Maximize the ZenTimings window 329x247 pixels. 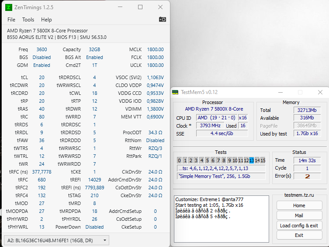[x=140, y=7]
